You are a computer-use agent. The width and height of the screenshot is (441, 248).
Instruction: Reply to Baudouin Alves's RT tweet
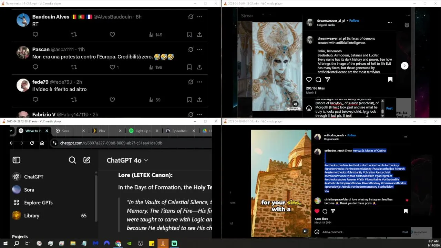point(35,34)
